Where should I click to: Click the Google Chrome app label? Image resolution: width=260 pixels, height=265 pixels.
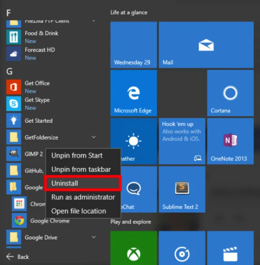click(x=50, y=221)
